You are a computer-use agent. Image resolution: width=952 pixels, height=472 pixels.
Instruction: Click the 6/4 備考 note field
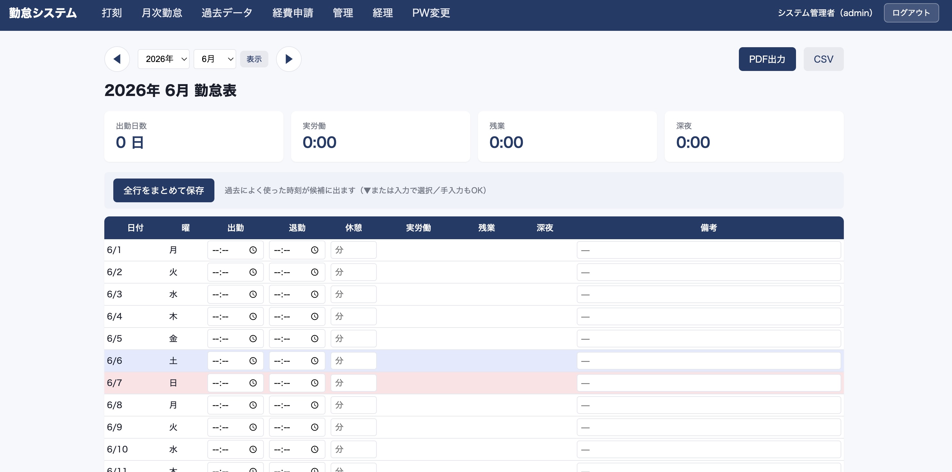[x=709, y=317]
